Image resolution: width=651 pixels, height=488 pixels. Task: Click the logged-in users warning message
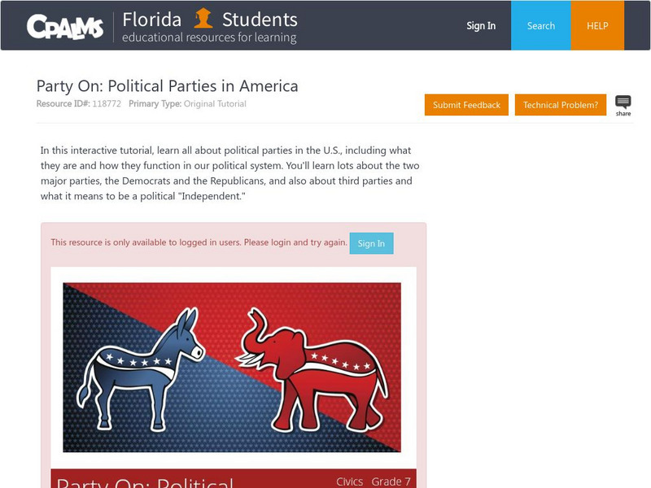[198, 242]
